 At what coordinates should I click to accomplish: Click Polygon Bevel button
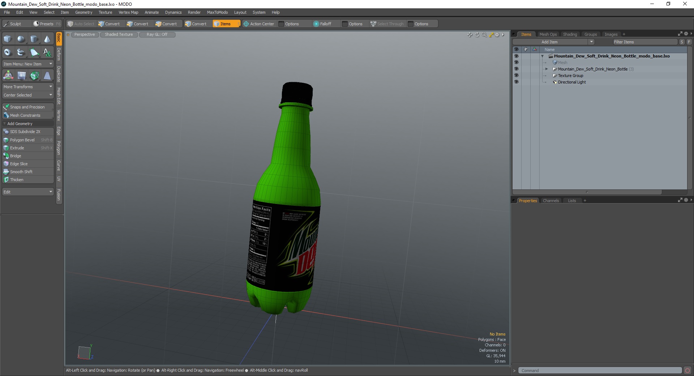[28, 140]
